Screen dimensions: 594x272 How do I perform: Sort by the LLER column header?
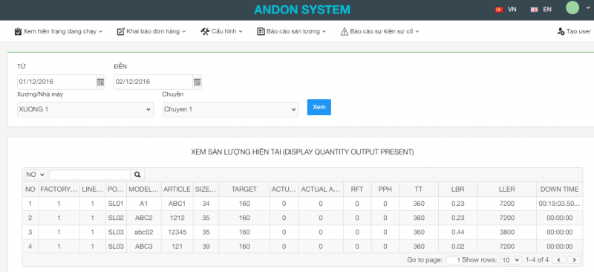click(507, 189)
